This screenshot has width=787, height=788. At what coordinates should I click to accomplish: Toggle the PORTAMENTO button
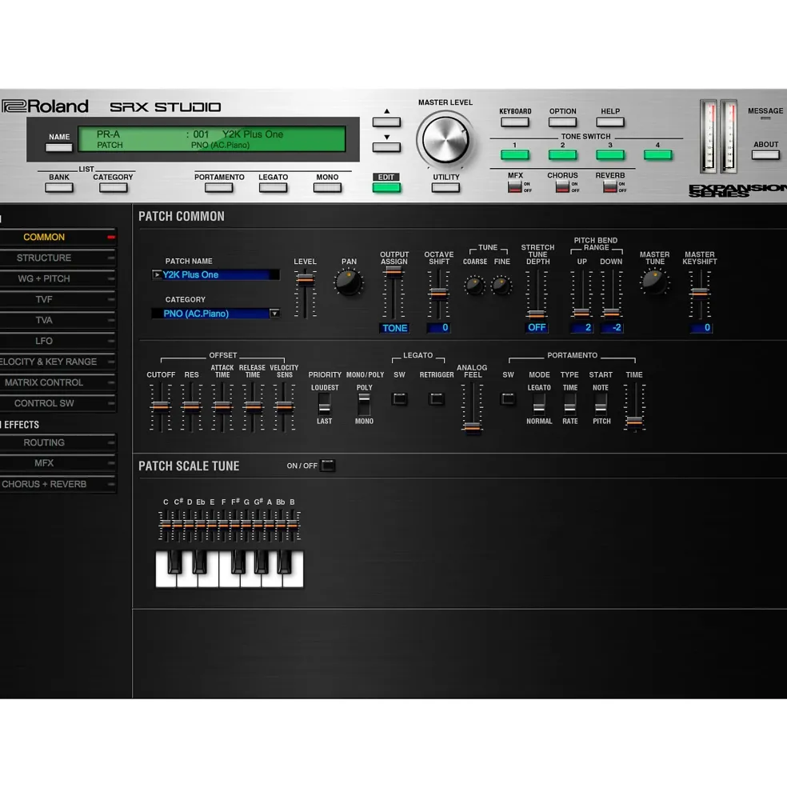click(218, 188)
